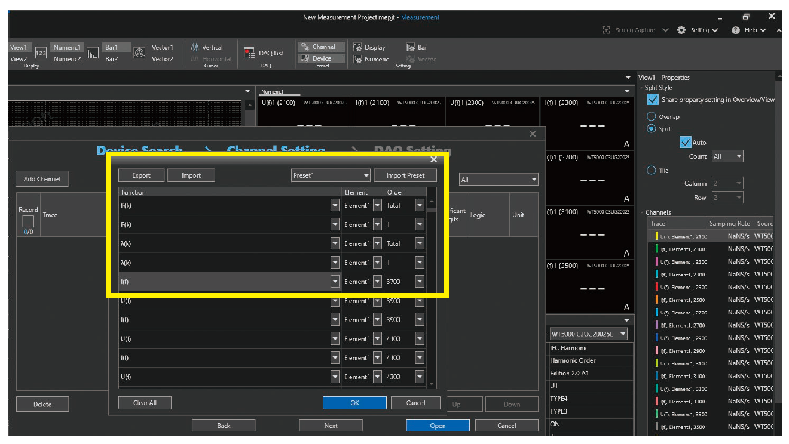Uncheck Share property setting in Overview/View

pos(653,99)
